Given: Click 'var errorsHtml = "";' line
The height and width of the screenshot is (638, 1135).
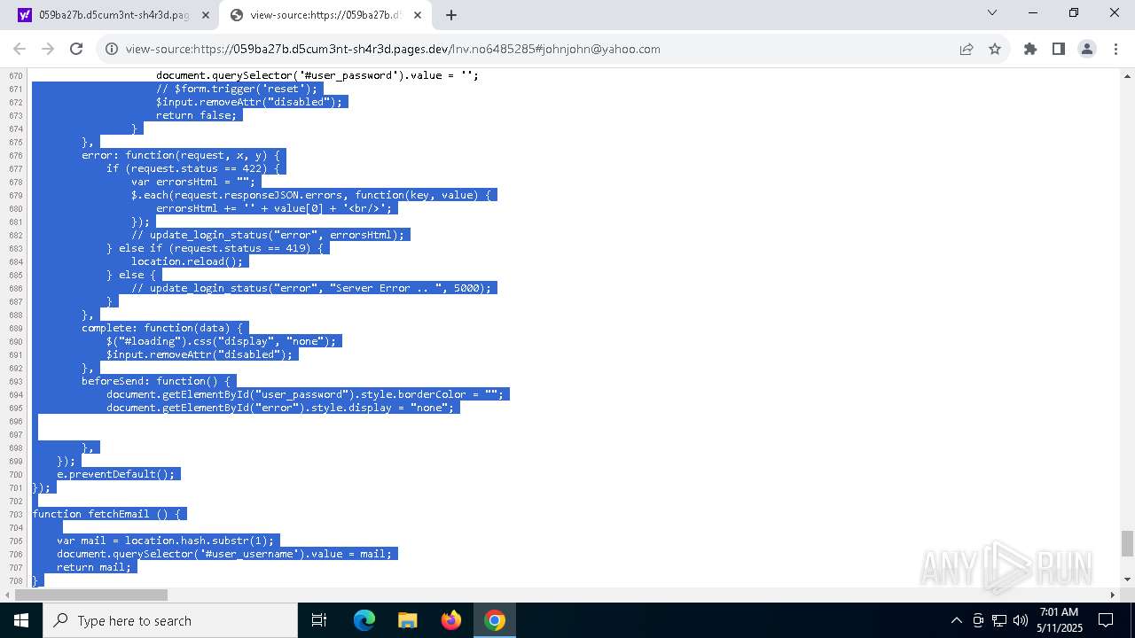Looking at the screenshot, I should point(193,182).
